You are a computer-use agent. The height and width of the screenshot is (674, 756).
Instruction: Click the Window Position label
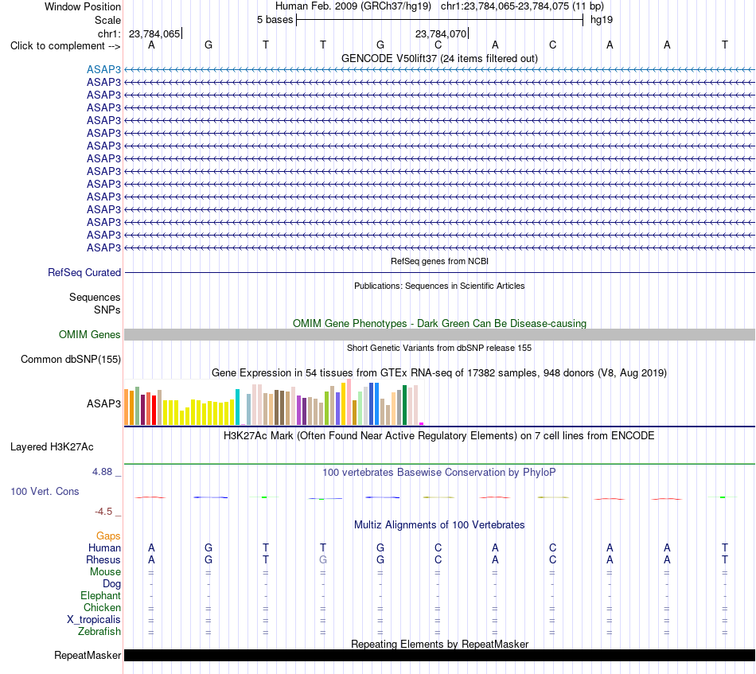click(83, 6)
